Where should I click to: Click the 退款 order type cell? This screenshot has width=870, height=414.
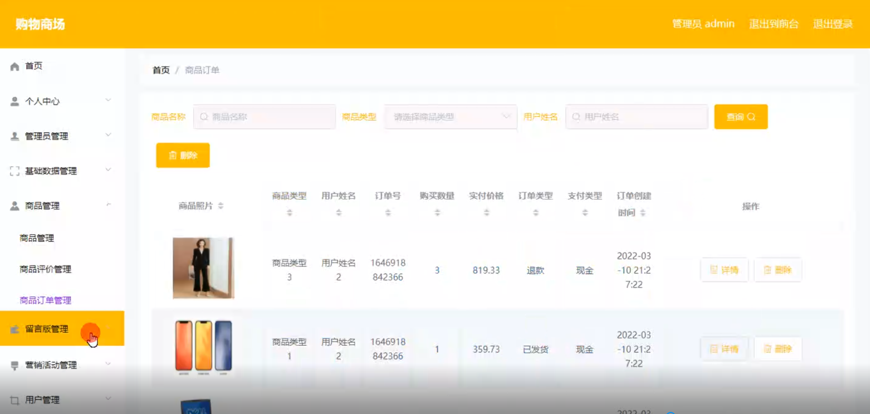pyautogui.click(x=535, y=271)
